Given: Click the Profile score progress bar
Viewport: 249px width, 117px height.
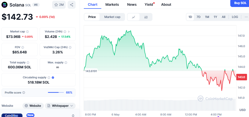Looking at the screenshot, I should pyautogui.click(x=57, y=93).
